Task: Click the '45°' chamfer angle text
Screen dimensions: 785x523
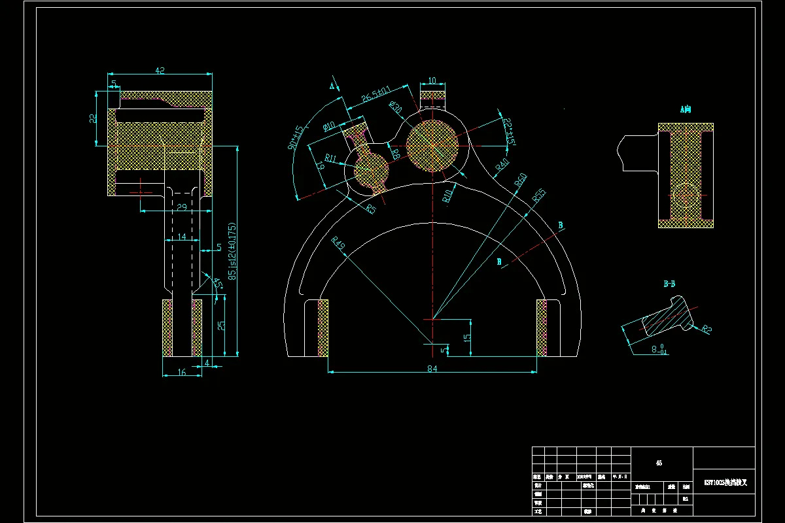Action: point(217,284)
